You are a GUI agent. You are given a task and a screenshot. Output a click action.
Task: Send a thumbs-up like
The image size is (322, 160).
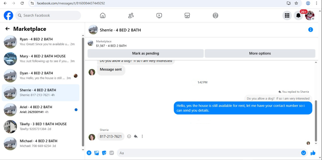pyautogui.click(x=313, y=153)
